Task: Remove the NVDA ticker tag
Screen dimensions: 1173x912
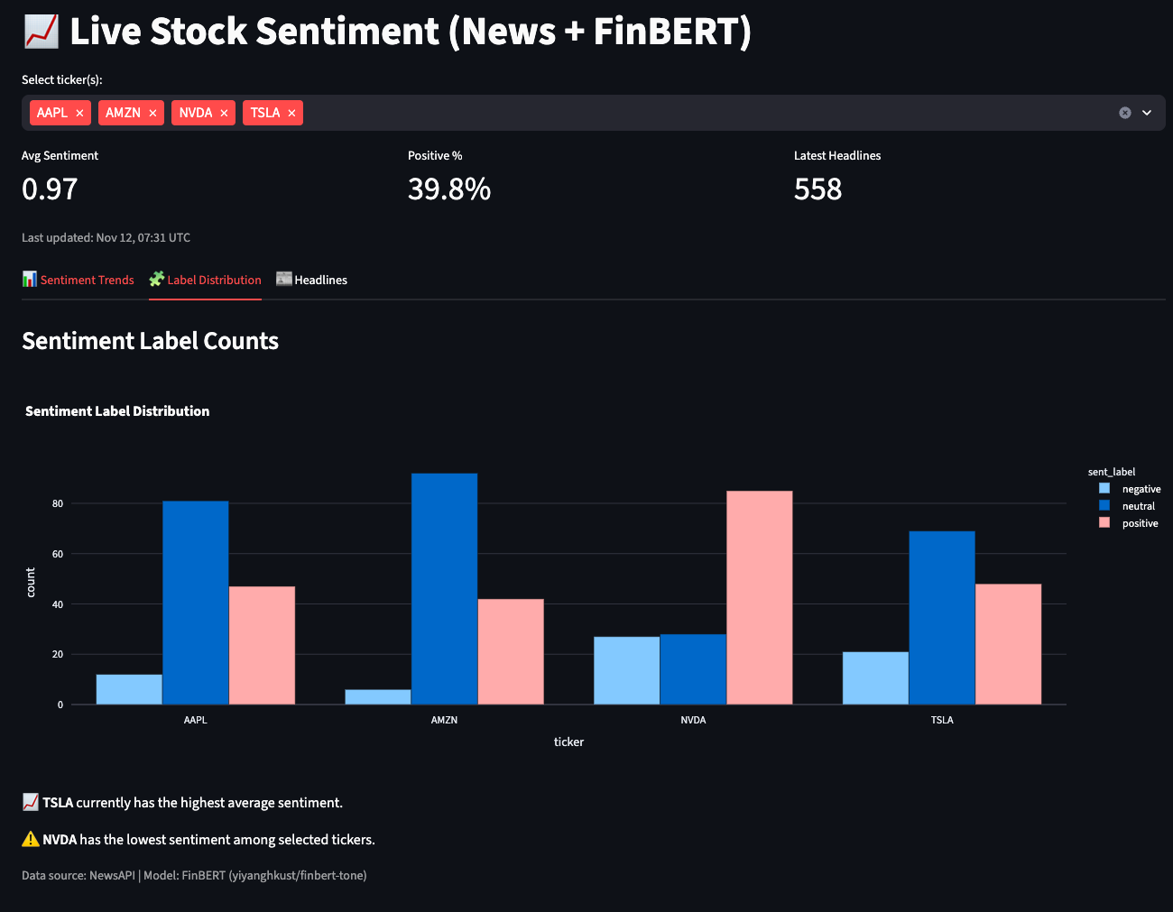Action: 224,113
